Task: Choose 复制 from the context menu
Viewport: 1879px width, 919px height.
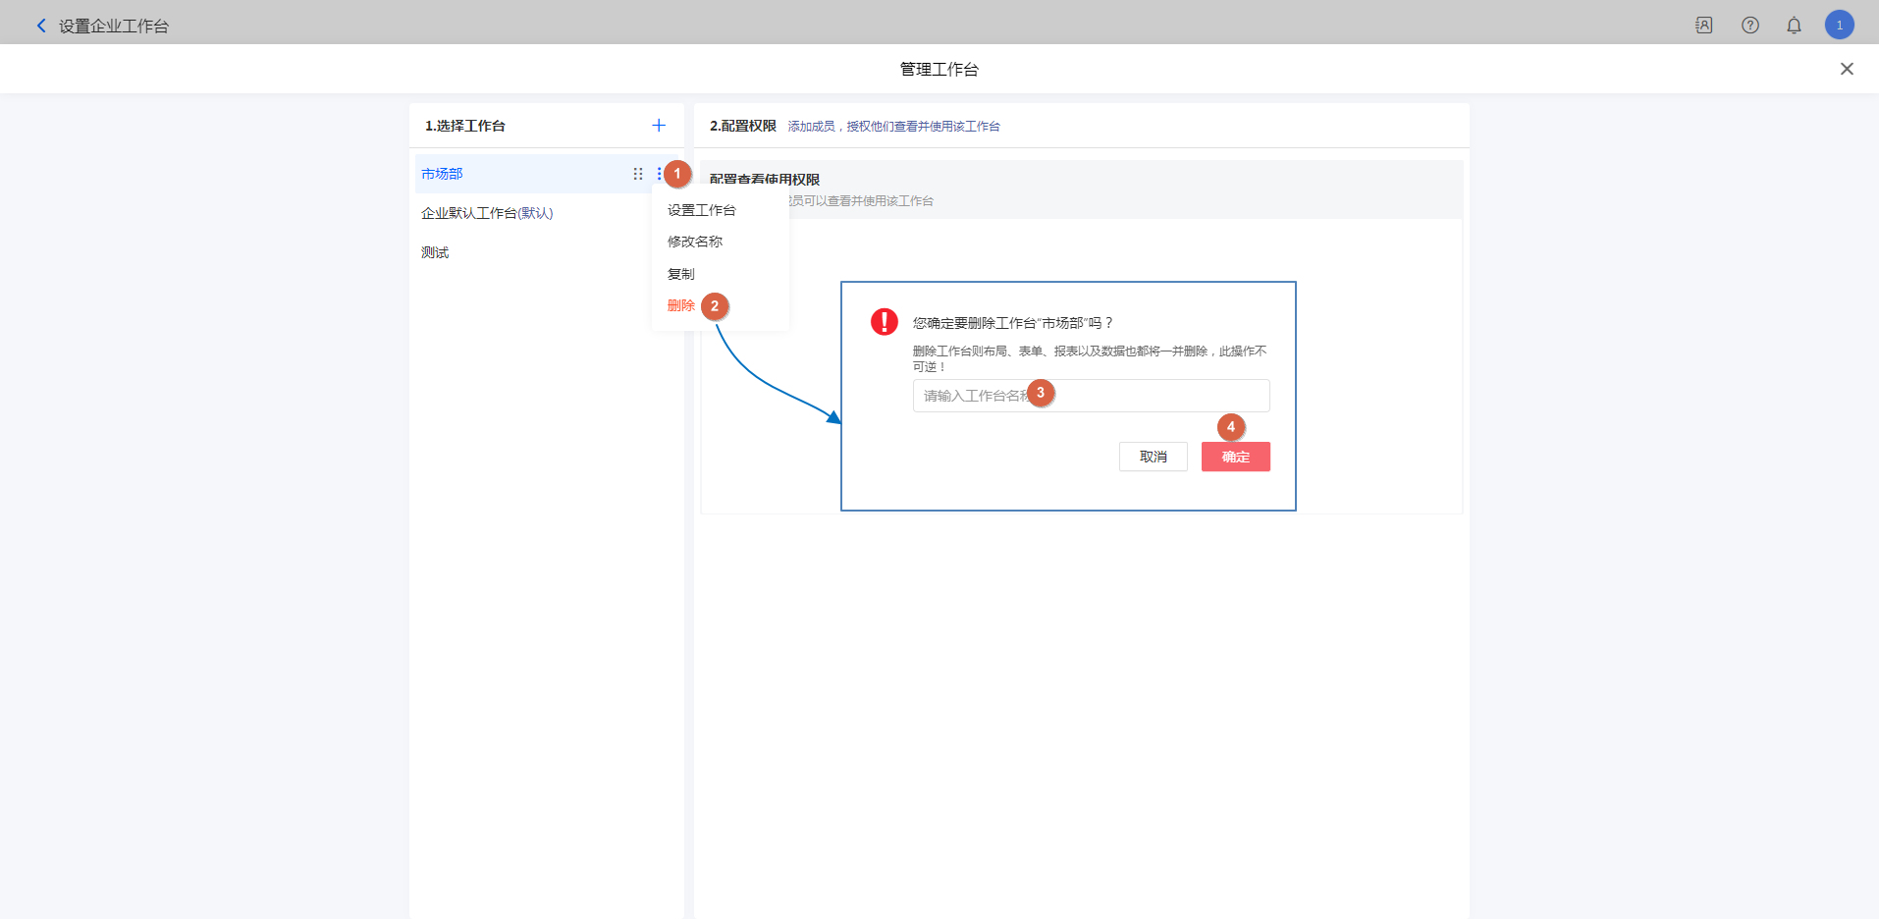Action: [x=681, y=274]
